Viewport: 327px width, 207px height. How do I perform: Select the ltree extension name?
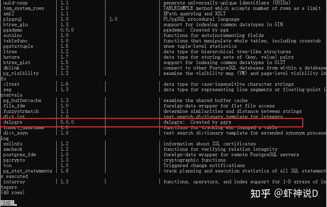point(10,52)
